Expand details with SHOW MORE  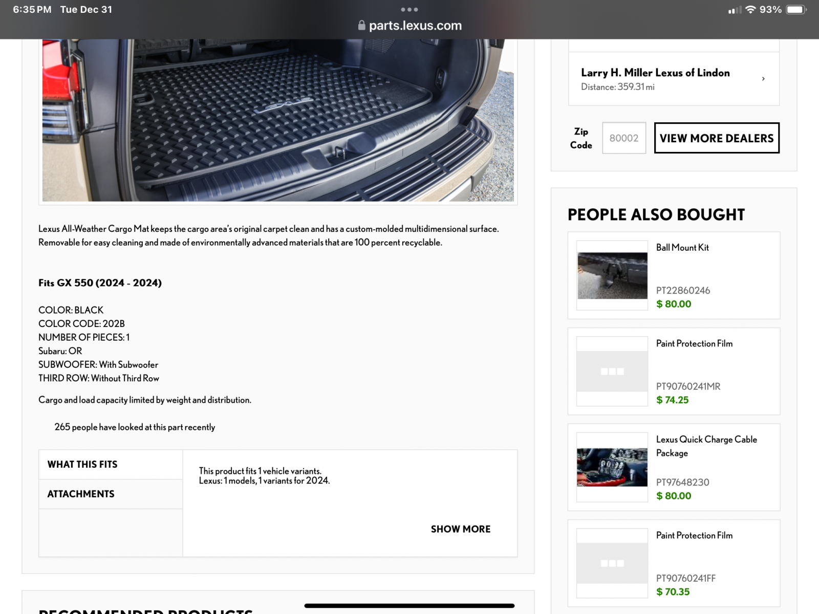(461, 529)
